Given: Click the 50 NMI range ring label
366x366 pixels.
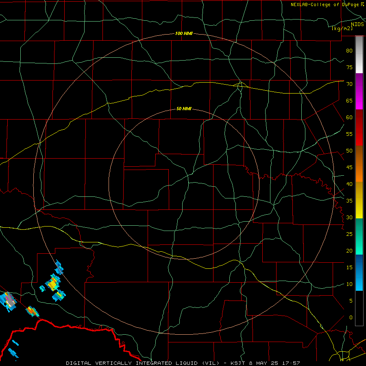Looking at the screenshot, I should [x=184, y=109].
